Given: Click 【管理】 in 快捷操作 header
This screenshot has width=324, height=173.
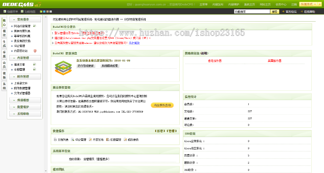Looking at the screenshot, I should (172, 131).
